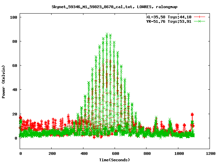Click the x-axis tick label 800
The height and width of the screenshot is (163, 217).
tap(147, 153)
